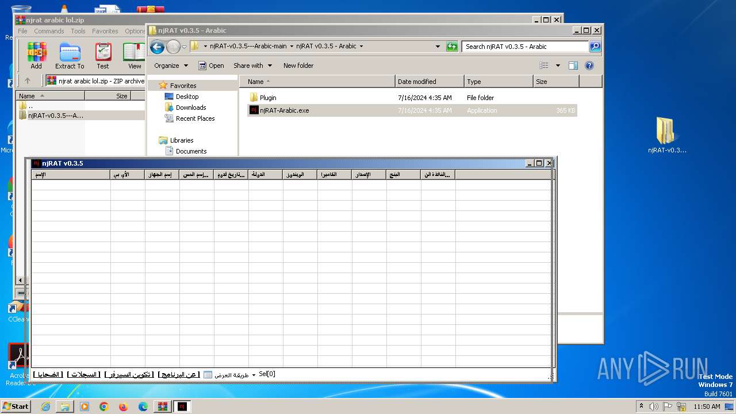Show hidden tray icons arrow
736x414 pixels.
coord(641,406)
